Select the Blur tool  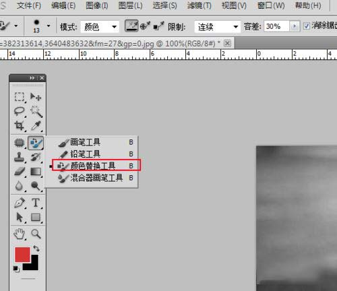tap(20, 186)
